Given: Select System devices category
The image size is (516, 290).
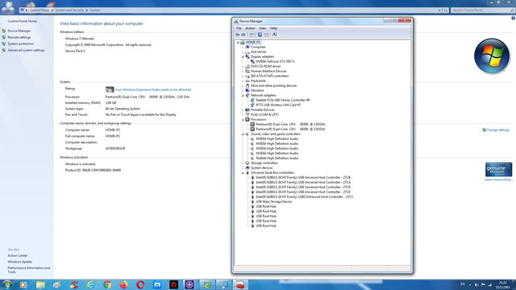Looking at the screenshot, I should coord(261,168).
